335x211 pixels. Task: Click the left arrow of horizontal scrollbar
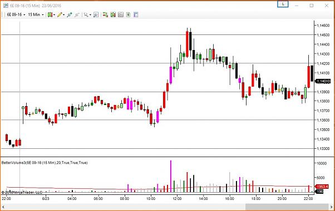pyautogui.click(x=3, y=207)
